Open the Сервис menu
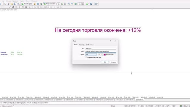Viewport: 190px width, 107px height. tap(22, 1)
